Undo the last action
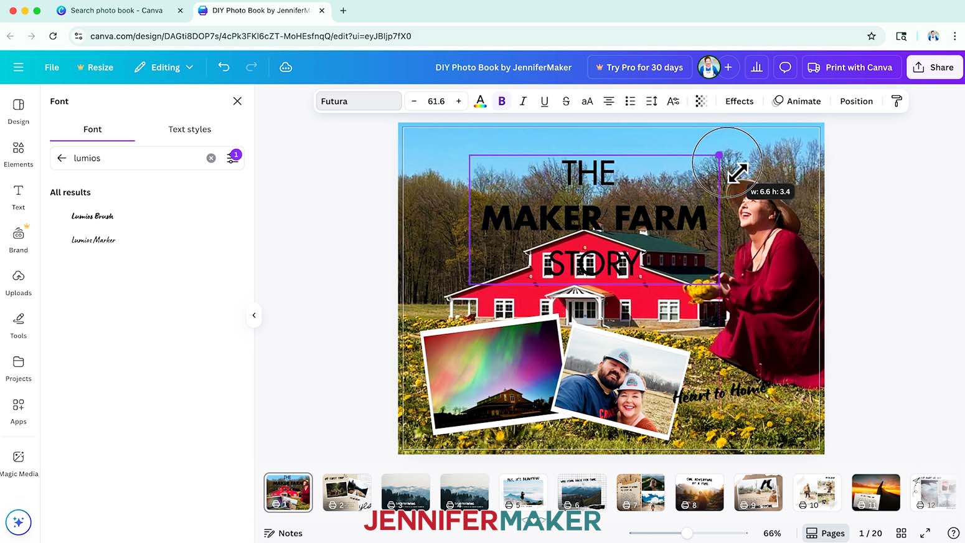 pos(224,67)
